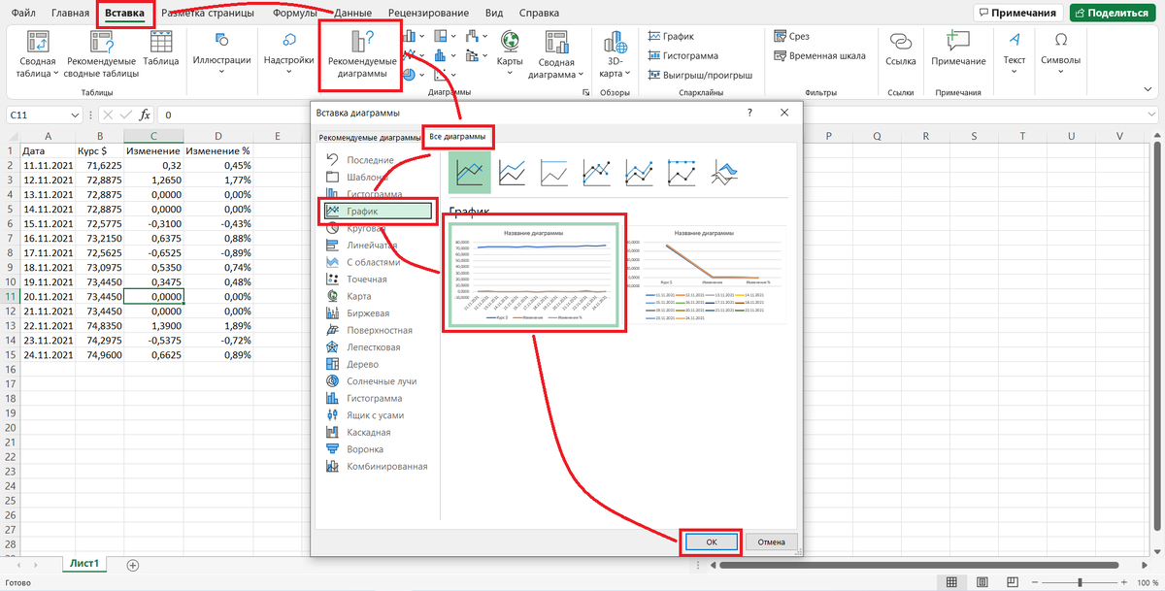Viewport: 1165px width, 591px height.
Task: Switch to the Рецензирование ribbon tab
Action: coord(429,14)
